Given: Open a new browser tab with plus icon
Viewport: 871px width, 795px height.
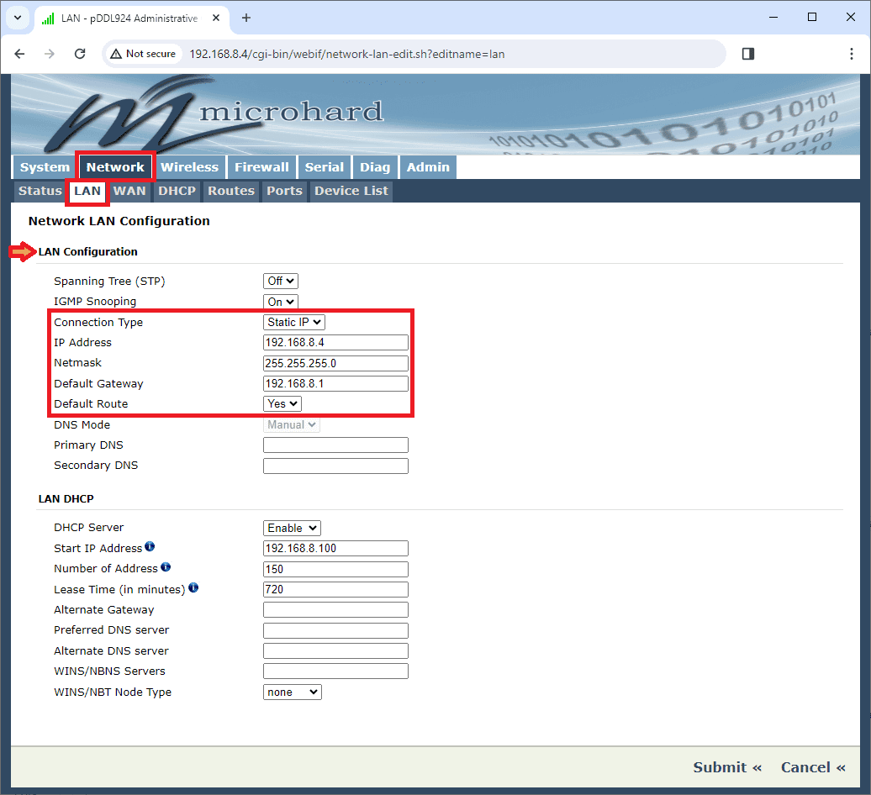Looking at the screenshot, I should [x=246, y=18].
